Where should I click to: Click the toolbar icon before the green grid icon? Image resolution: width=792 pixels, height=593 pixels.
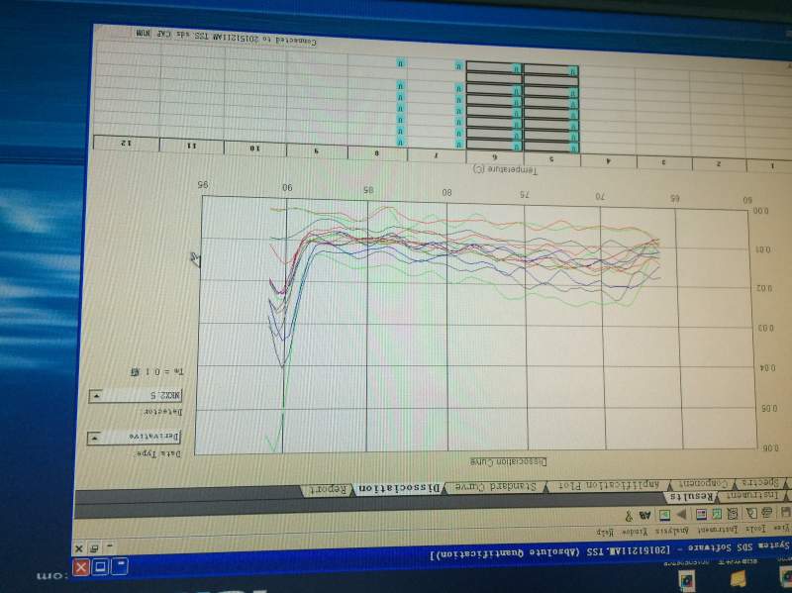tap(733, 514)
